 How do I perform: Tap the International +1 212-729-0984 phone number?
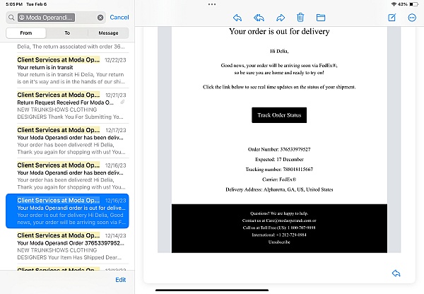[291, 235]
